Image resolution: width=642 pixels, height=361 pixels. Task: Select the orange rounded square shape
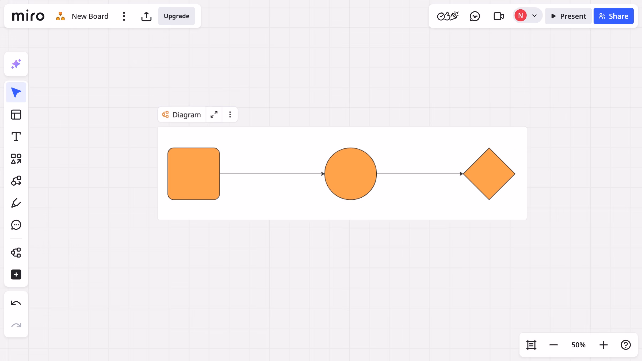tap(194, 174)
